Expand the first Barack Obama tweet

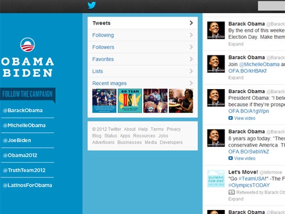[x=236, y=44]
